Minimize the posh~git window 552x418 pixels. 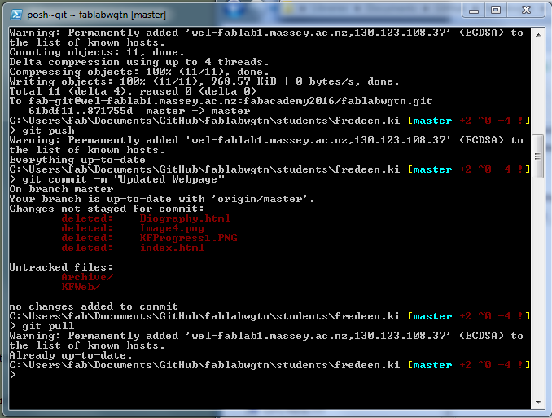click(x=474, y=11)
